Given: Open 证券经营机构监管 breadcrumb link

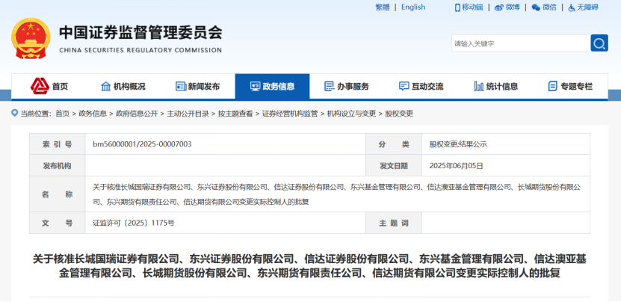Looking at the screenshot, I should pos(291,114).
